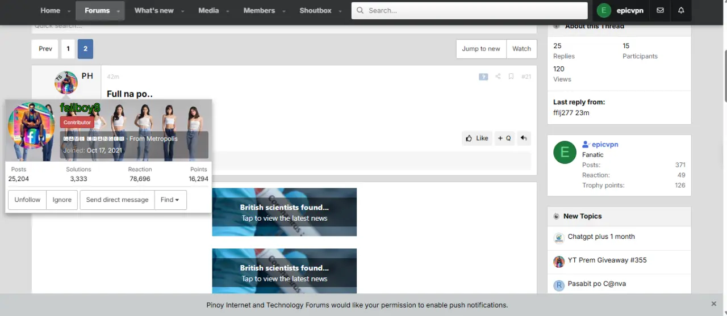Open the inbox envelope icon in navbar

click(660, 10)
